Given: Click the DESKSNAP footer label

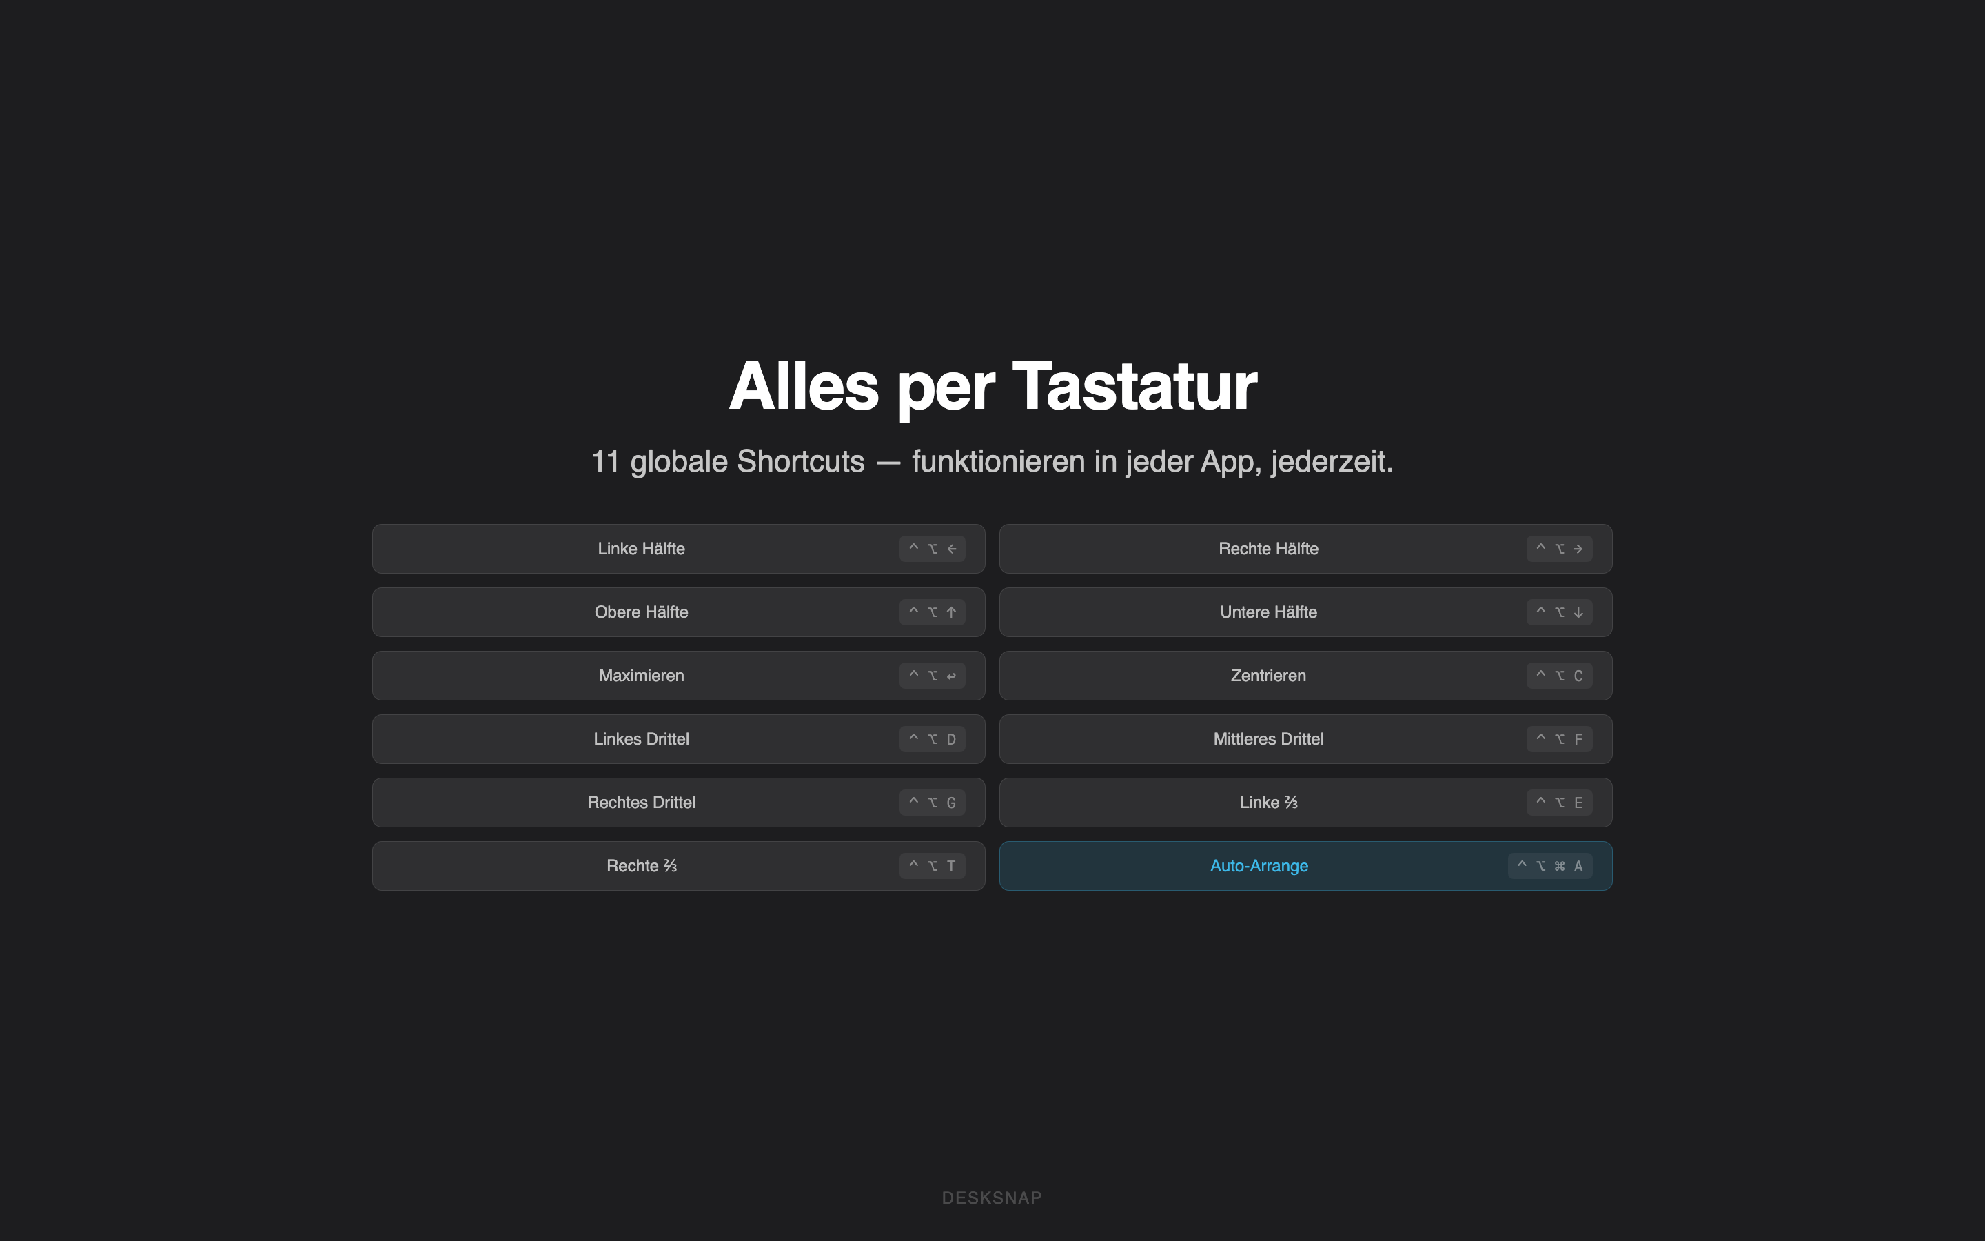Looking at the screenshot, I should 992,1197.
